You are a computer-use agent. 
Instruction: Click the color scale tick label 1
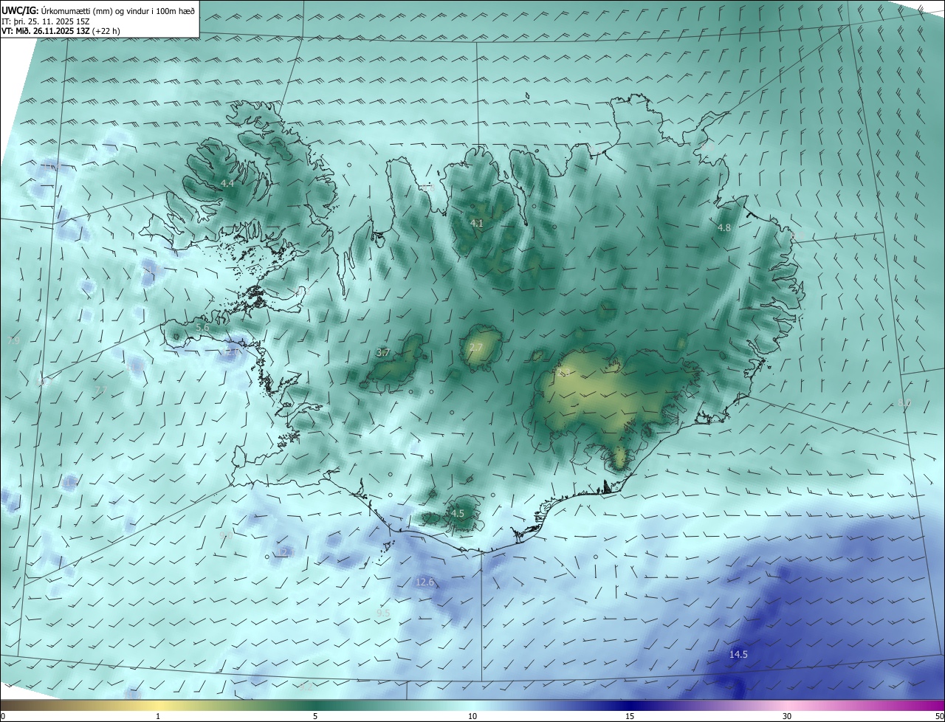pos(158,716)
